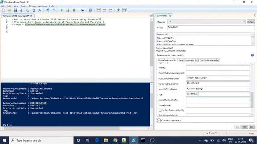Image resolution: width=257 pixels, height=144 pixels.
Task: Open the Tools menu
Action: pyautogui.click(x=24, y=6)
